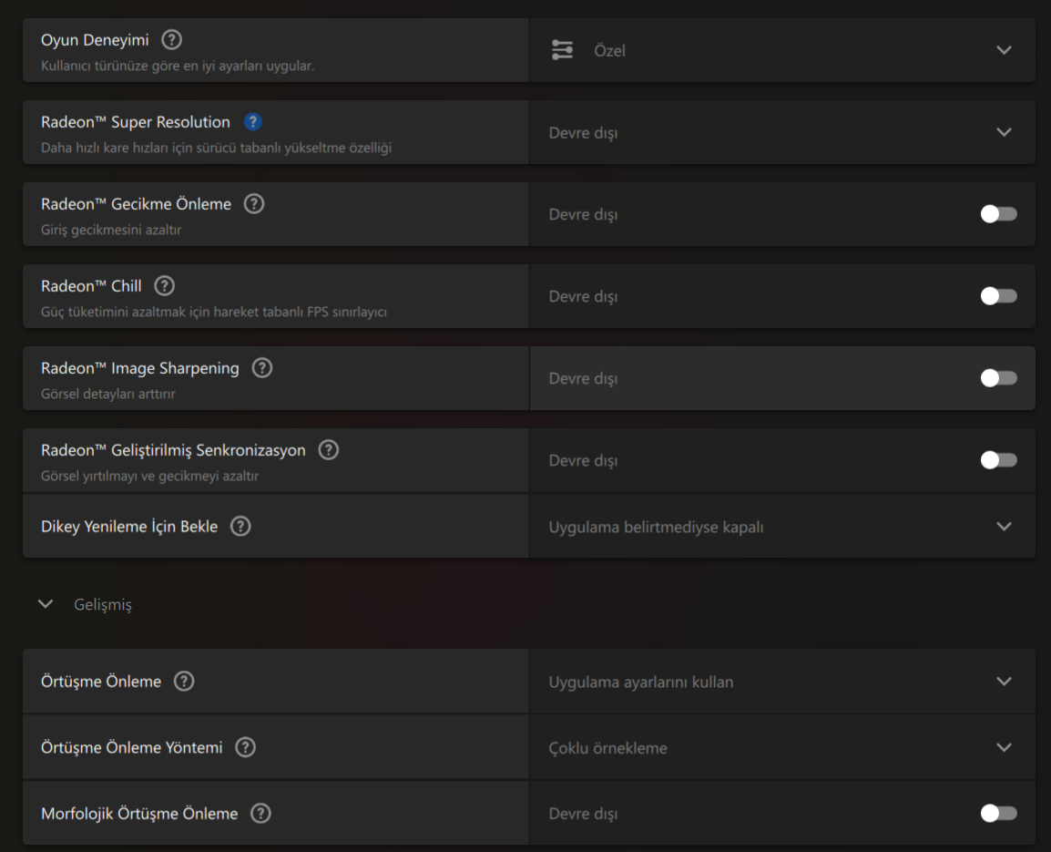Select the Radeon Chill title text
1051x852 pixels.
91,286
